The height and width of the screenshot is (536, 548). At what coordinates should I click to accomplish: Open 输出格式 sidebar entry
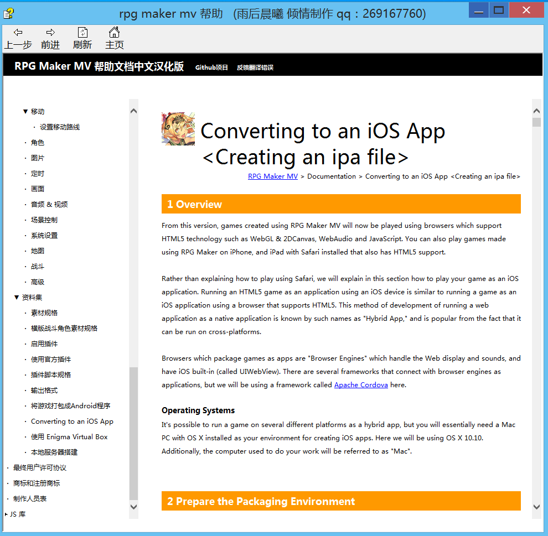point(44,391)
